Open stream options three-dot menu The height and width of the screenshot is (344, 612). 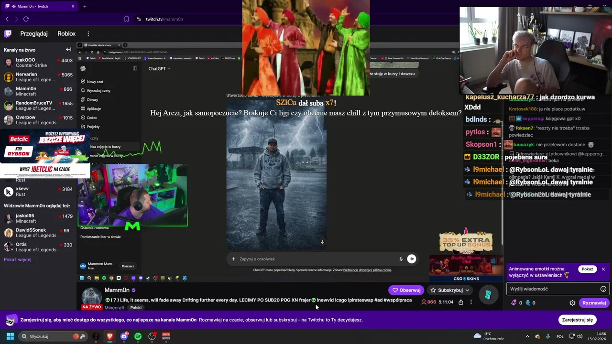coord(471,302)
